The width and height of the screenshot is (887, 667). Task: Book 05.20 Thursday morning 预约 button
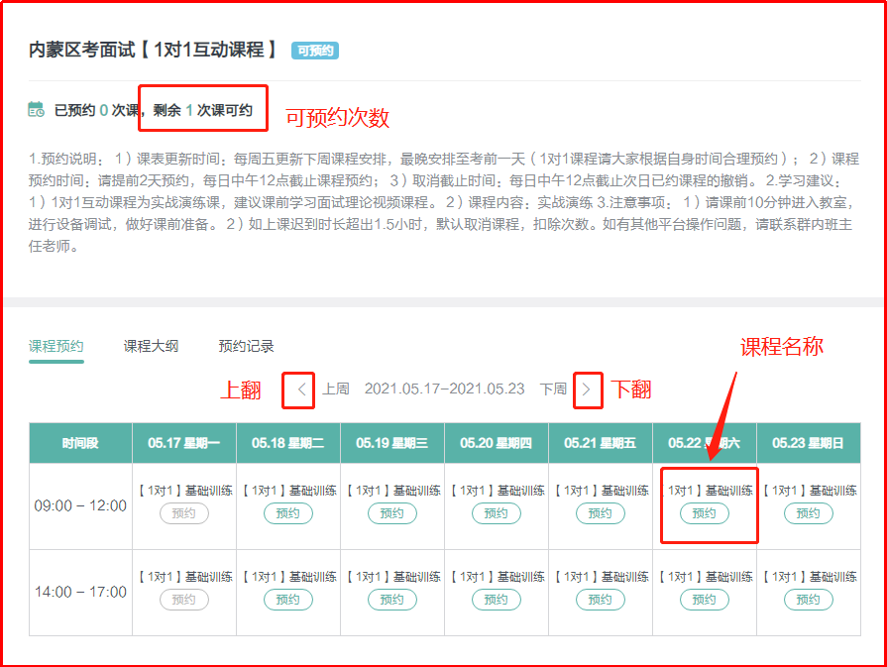pyautogui.click(x=497, y=513)
